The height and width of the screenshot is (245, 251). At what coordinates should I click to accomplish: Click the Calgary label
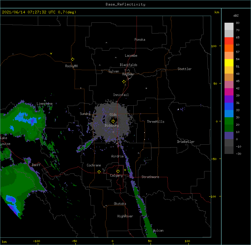(116, 175)
